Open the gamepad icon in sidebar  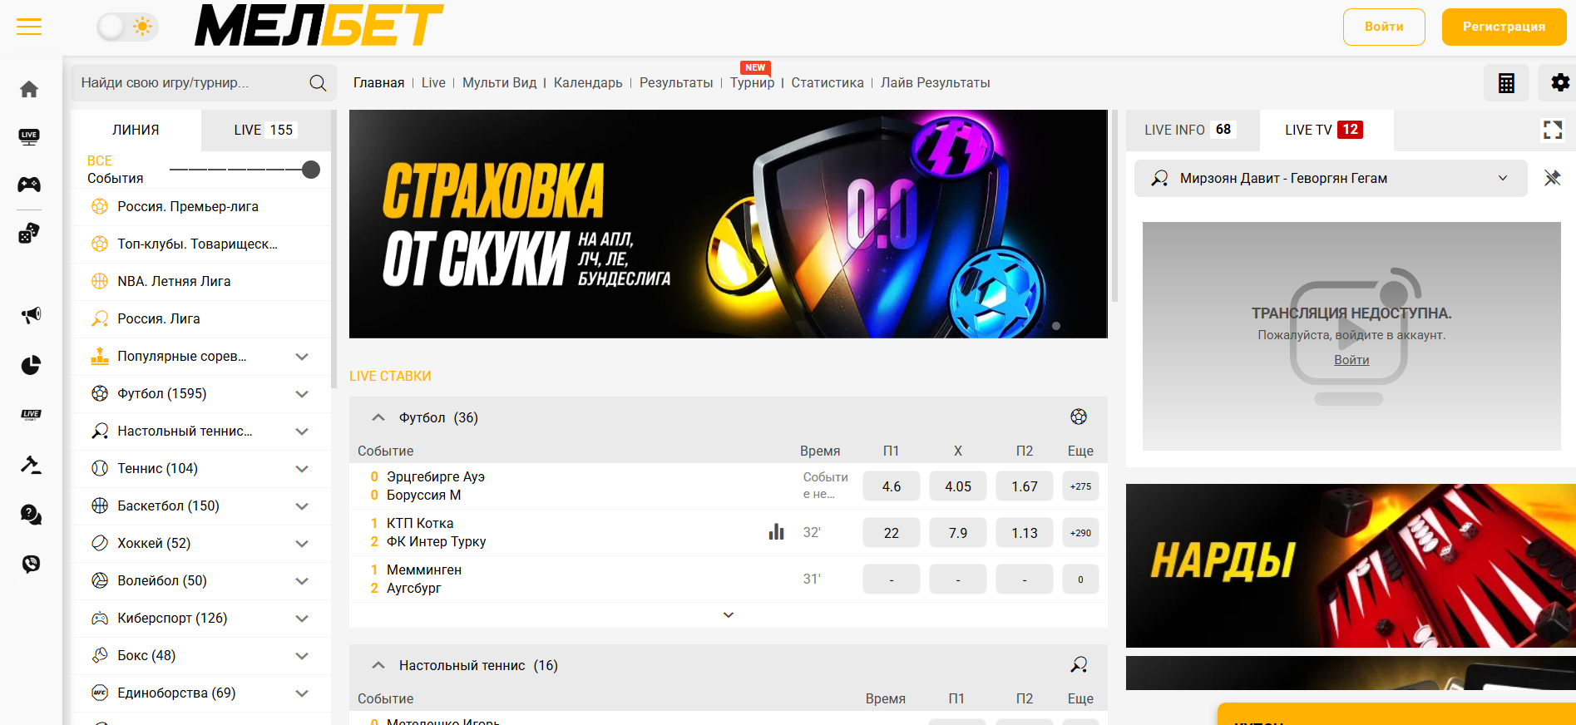point(29,184)
